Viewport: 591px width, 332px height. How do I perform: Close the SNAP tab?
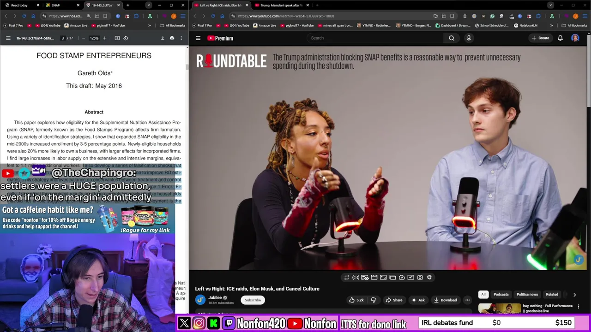tap(78, 5)
